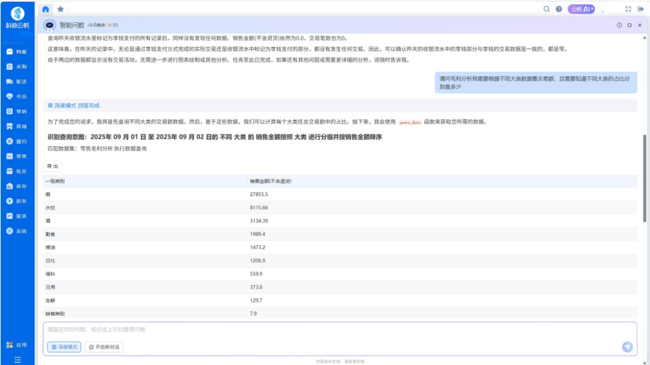Open the 采购 (Purchasing) sidebar module
650x365 pixels.
coord(16,66)
